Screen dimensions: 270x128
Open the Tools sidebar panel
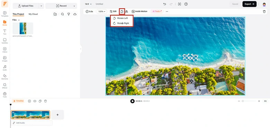click(4, 95)
